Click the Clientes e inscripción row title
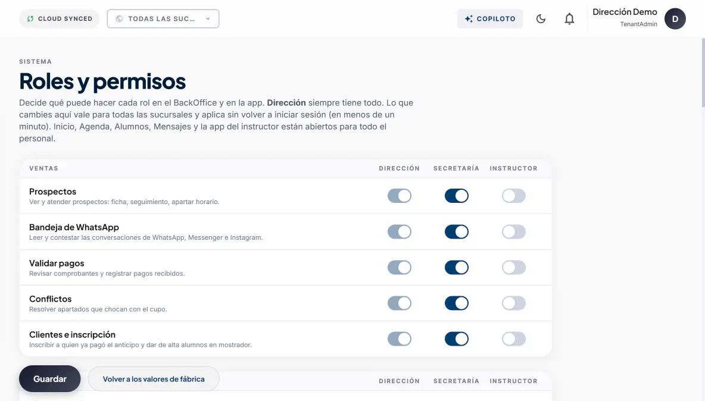705x401 pixels. [x=73, y=334]
